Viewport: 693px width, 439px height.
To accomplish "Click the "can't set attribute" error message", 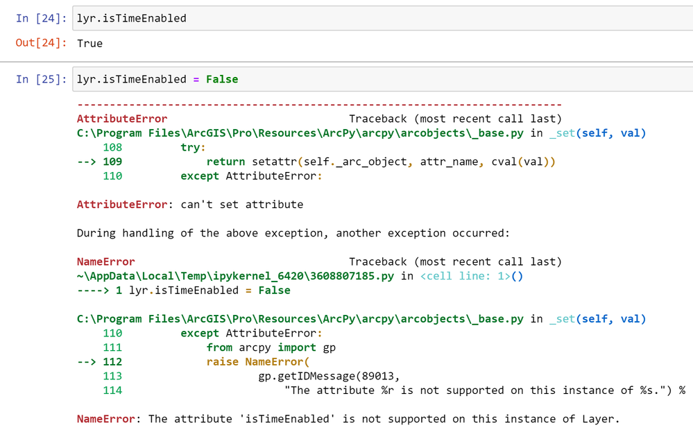I will [x=241, y=205].
